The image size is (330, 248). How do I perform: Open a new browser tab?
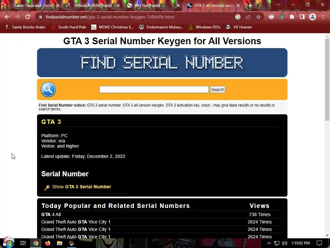pos(250,6)
